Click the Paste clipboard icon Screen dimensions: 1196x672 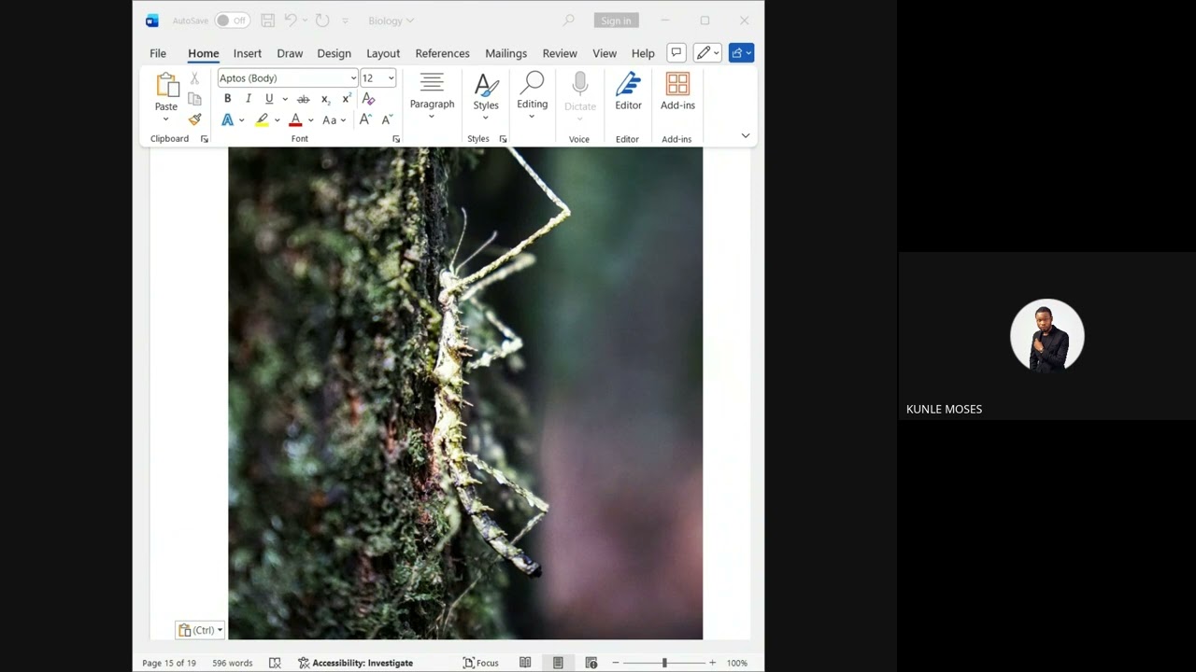tap(166, 85)
